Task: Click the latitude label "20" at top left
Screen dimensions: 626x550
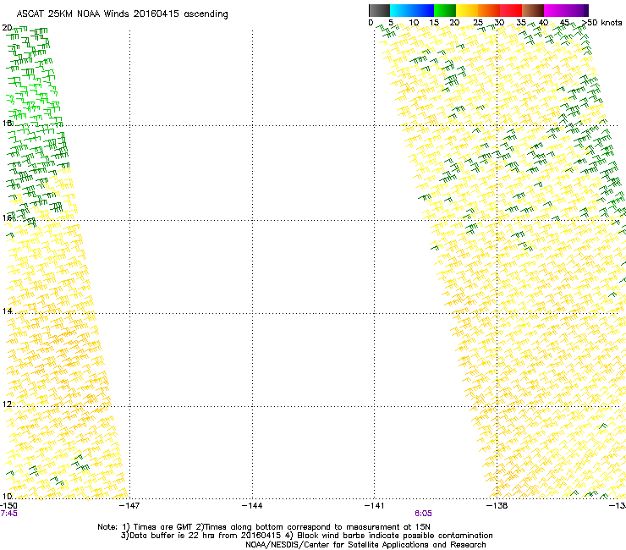Action: 7,28
